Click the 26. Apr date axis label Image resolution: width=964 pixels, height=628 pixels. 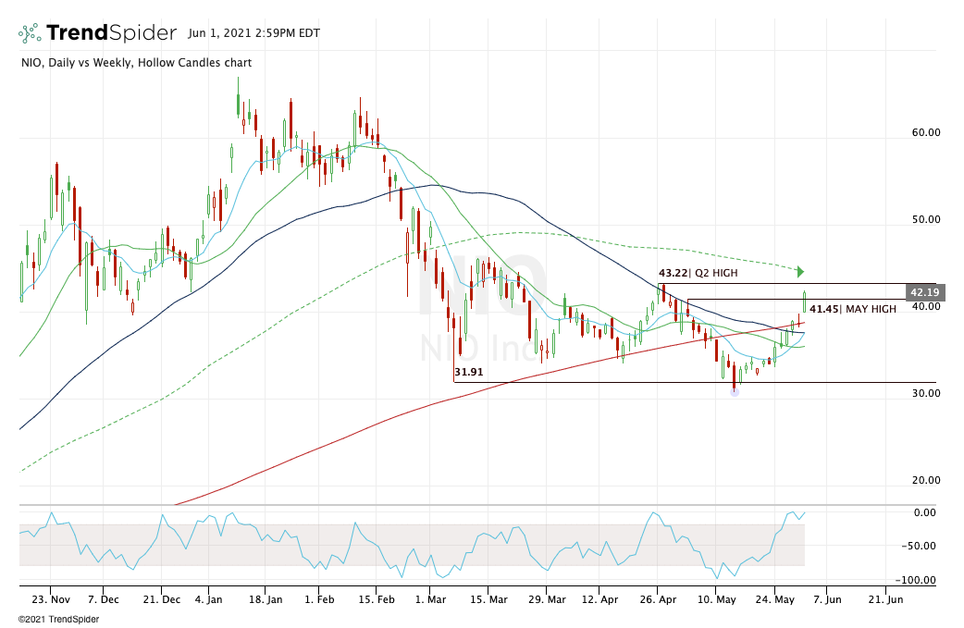658,599
